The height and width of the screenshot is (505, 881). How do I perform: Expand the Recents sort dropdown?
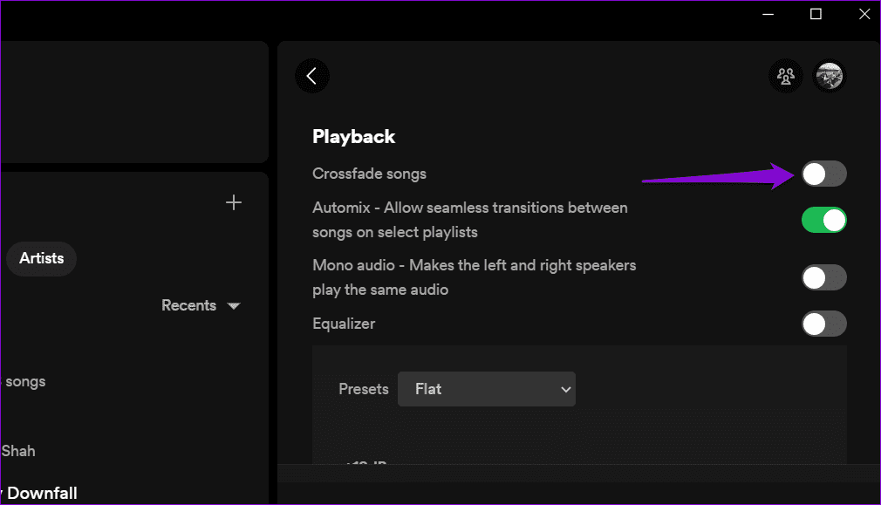coord(201,305)
